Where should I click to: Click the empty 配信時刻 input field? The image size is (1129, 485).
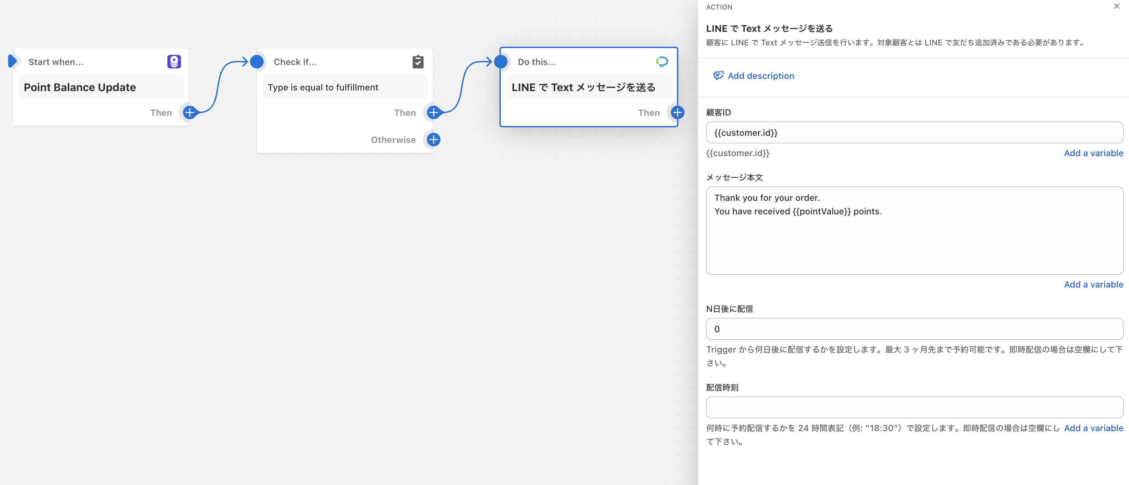click(914, 407)
